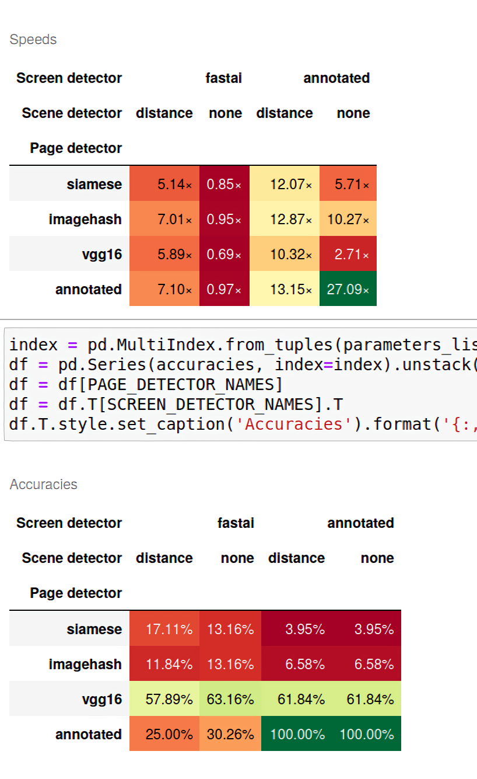477x779 pixels.
Task: Select 'Screen detector' header in Speeds table
Action: point(69,78)
